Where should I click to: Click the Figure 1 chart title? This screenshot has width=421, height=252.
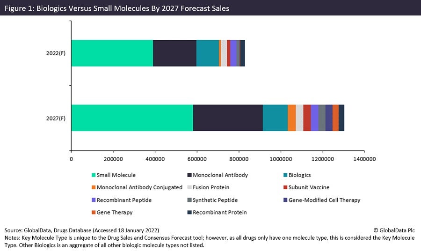coord(117,8)
